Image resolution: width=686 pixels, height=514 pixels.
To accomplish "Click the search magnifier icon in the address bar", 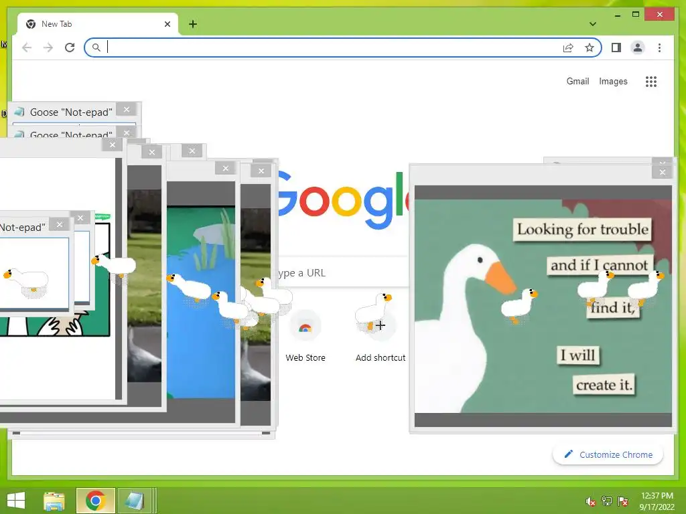I will (96, 48).
